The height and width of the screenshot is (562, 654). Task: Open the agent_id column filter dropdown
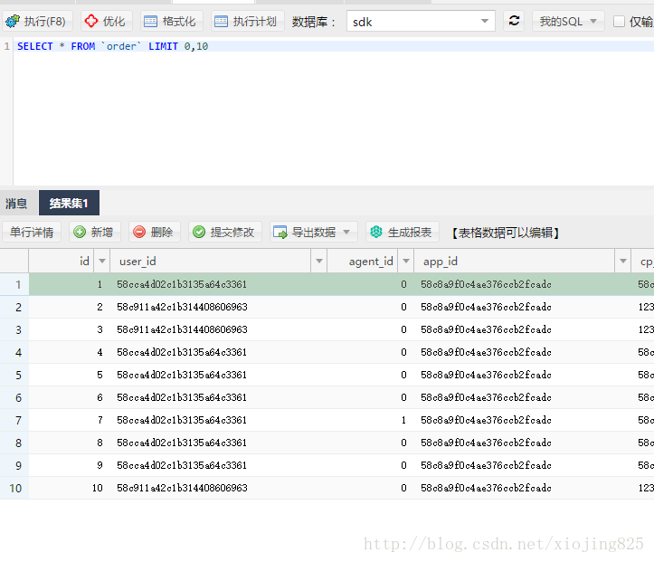tap(406, 262)
